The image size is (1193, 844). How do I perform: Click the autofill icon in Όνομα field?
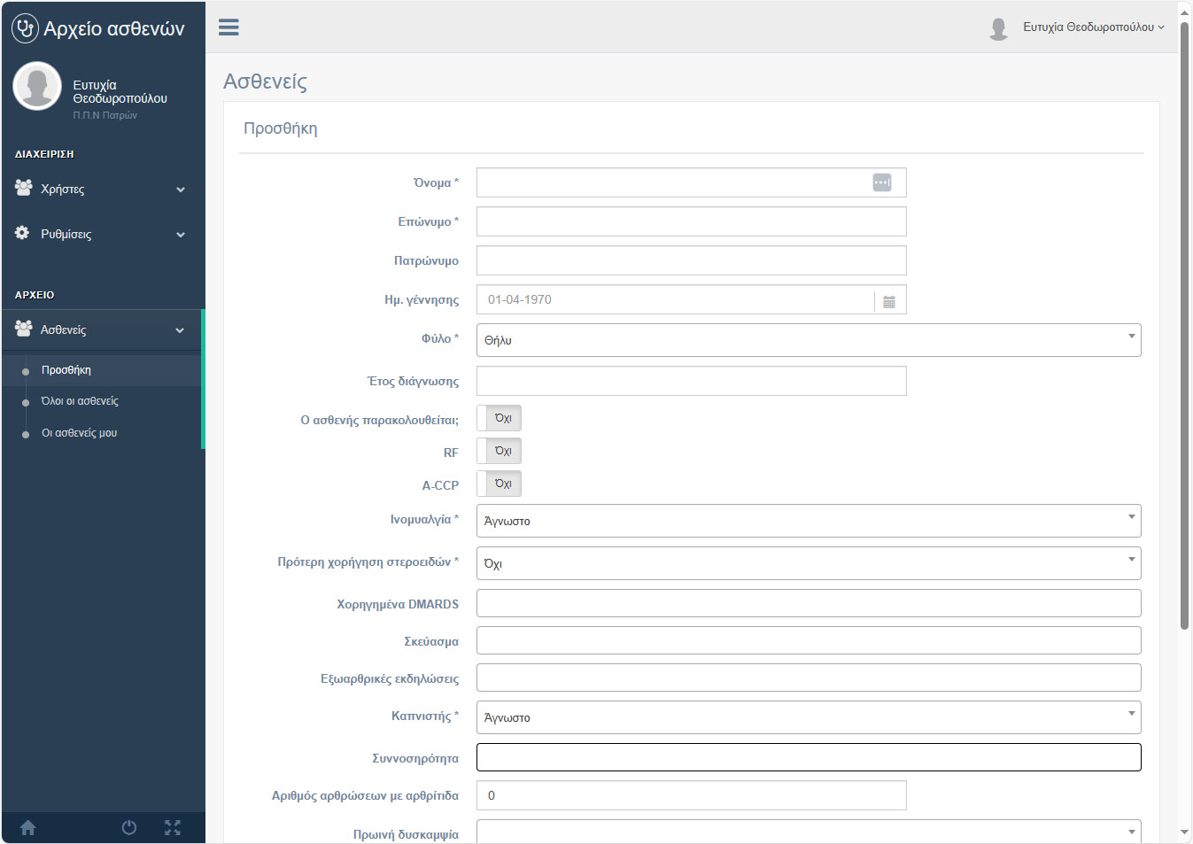pos(881,182)
